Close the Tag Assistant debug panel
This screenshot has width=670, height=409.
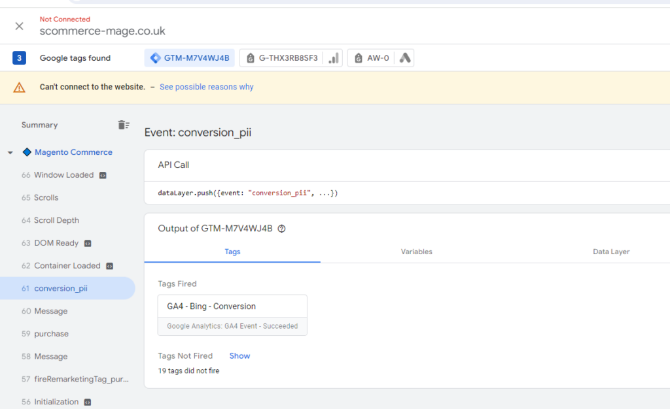coord(19,26)
